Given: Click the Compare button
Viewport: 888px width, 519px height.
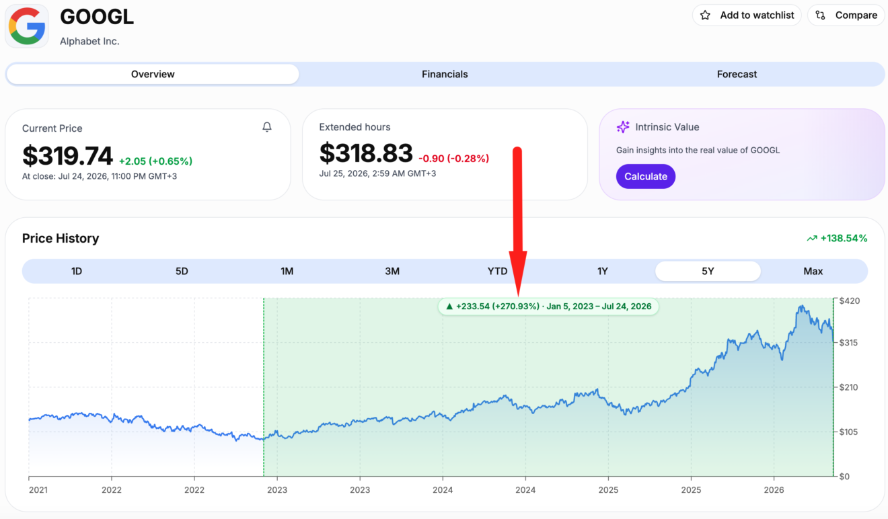Looking at the screenshot, I should [x=846, y=15].
